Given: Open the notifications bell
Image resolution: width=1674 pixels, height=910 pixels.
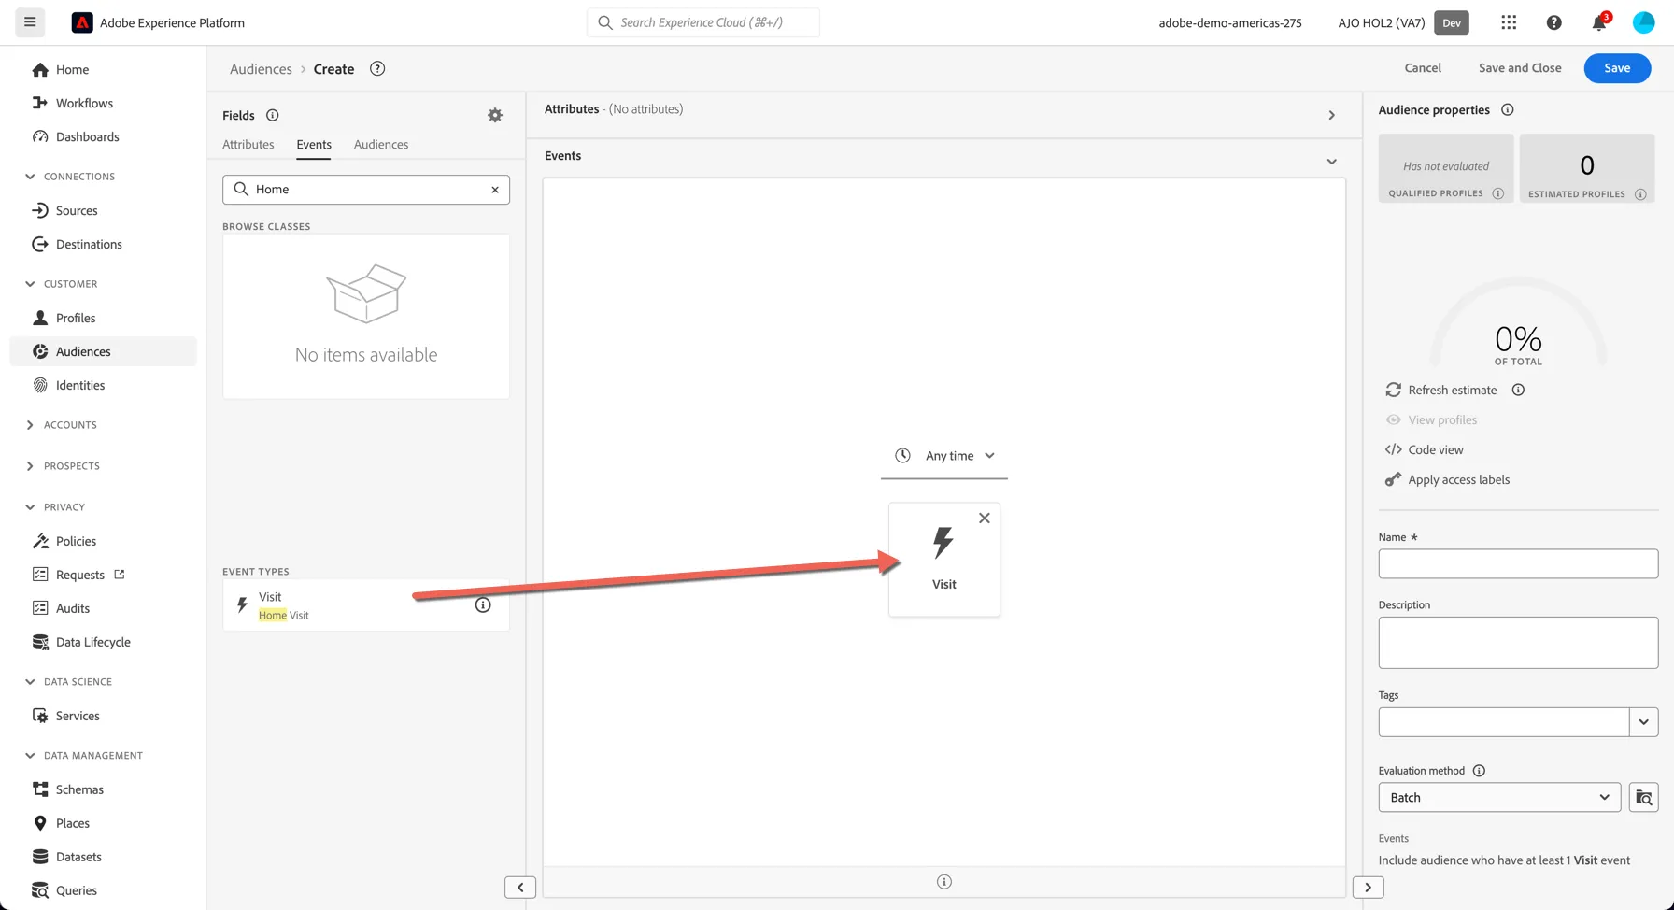Looking at the screenshot, I should [x=1599, y=22].
